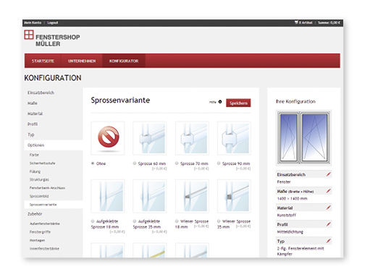370x269 pixels.
Task: Open the Mein Konto link
Action: click(33, 22)
